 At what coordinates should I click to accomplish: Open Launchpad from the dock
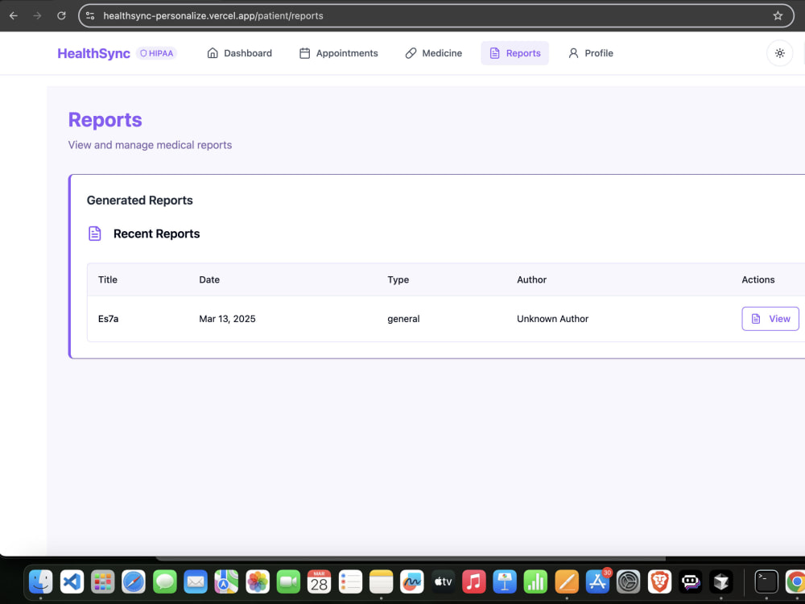click(103, 582)
